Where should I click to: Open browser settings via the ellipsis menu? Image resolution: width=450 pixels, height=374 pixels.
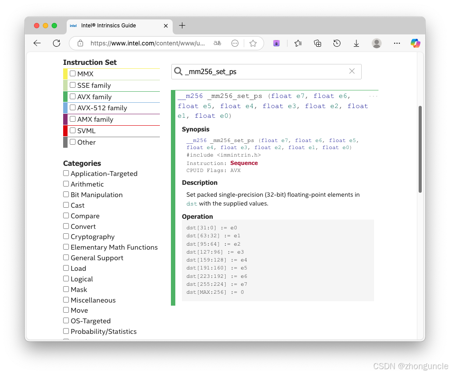397,43
